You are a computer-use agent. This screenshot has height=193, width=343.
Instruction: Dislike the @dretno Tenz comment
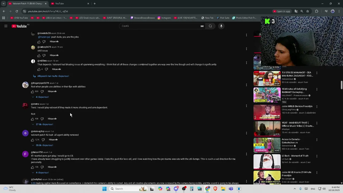point(42,119)
